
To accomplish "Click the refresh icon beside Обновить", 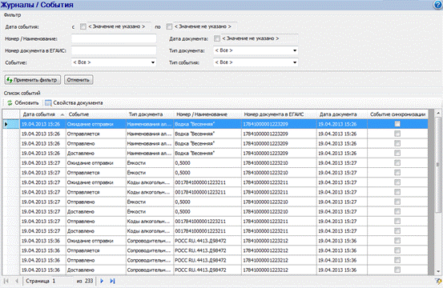I will [x=10, y=103].
